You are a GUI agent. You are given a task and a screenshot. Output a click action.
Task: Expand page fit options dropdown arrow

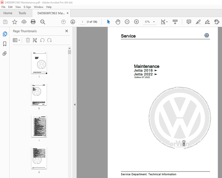[x=167, y=22]
